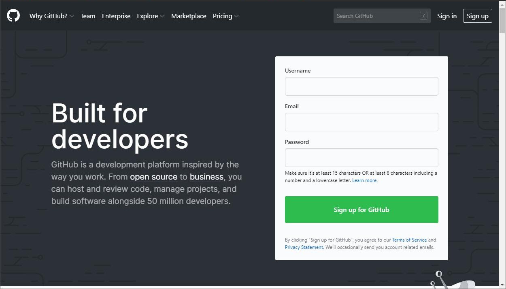
Task: Open the Team page
Action: (x=88, y=16)
